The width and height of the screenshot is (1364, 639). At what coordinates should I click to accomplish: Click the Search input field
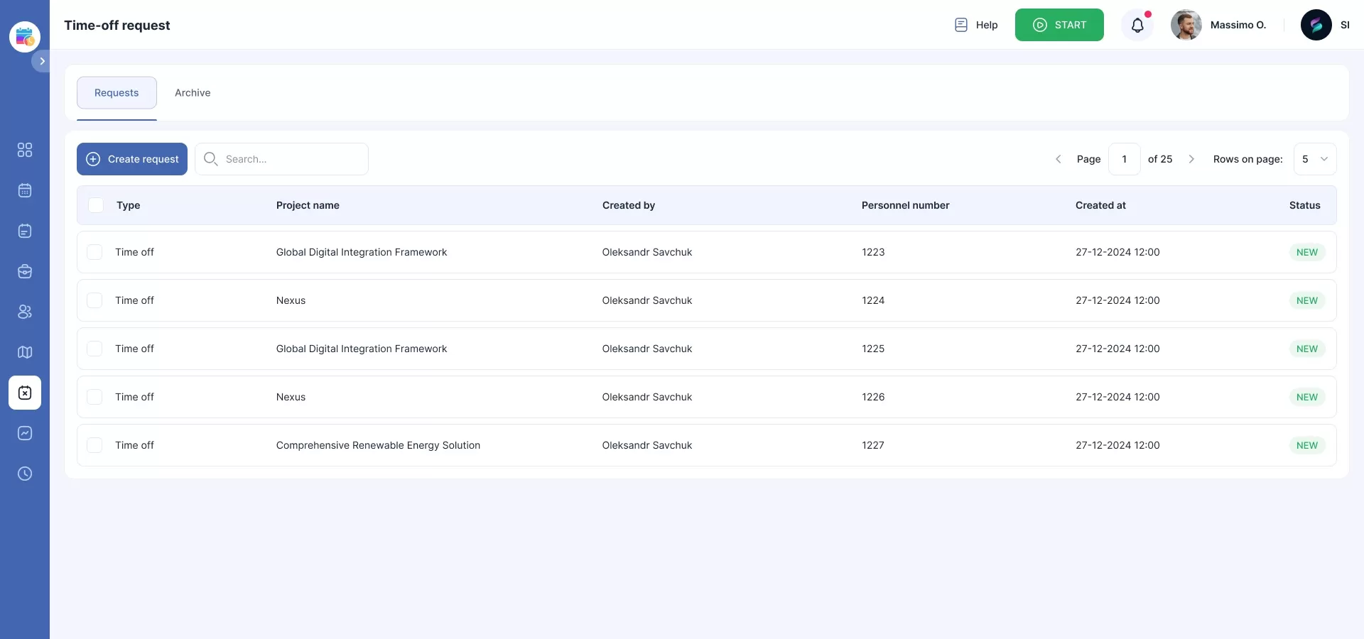click(291, 159)
